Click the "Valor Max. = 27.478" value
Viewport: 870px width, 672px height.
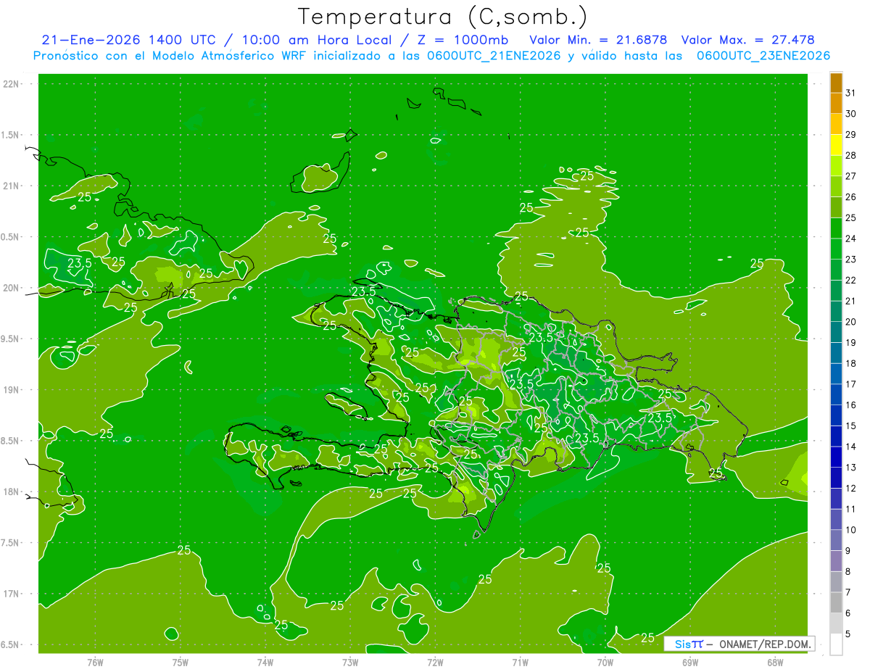[x=747, y=40]
